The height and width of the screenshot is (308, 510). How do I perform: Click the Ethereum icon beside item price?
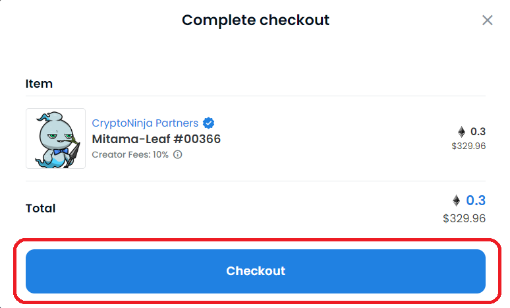[461, 131]
